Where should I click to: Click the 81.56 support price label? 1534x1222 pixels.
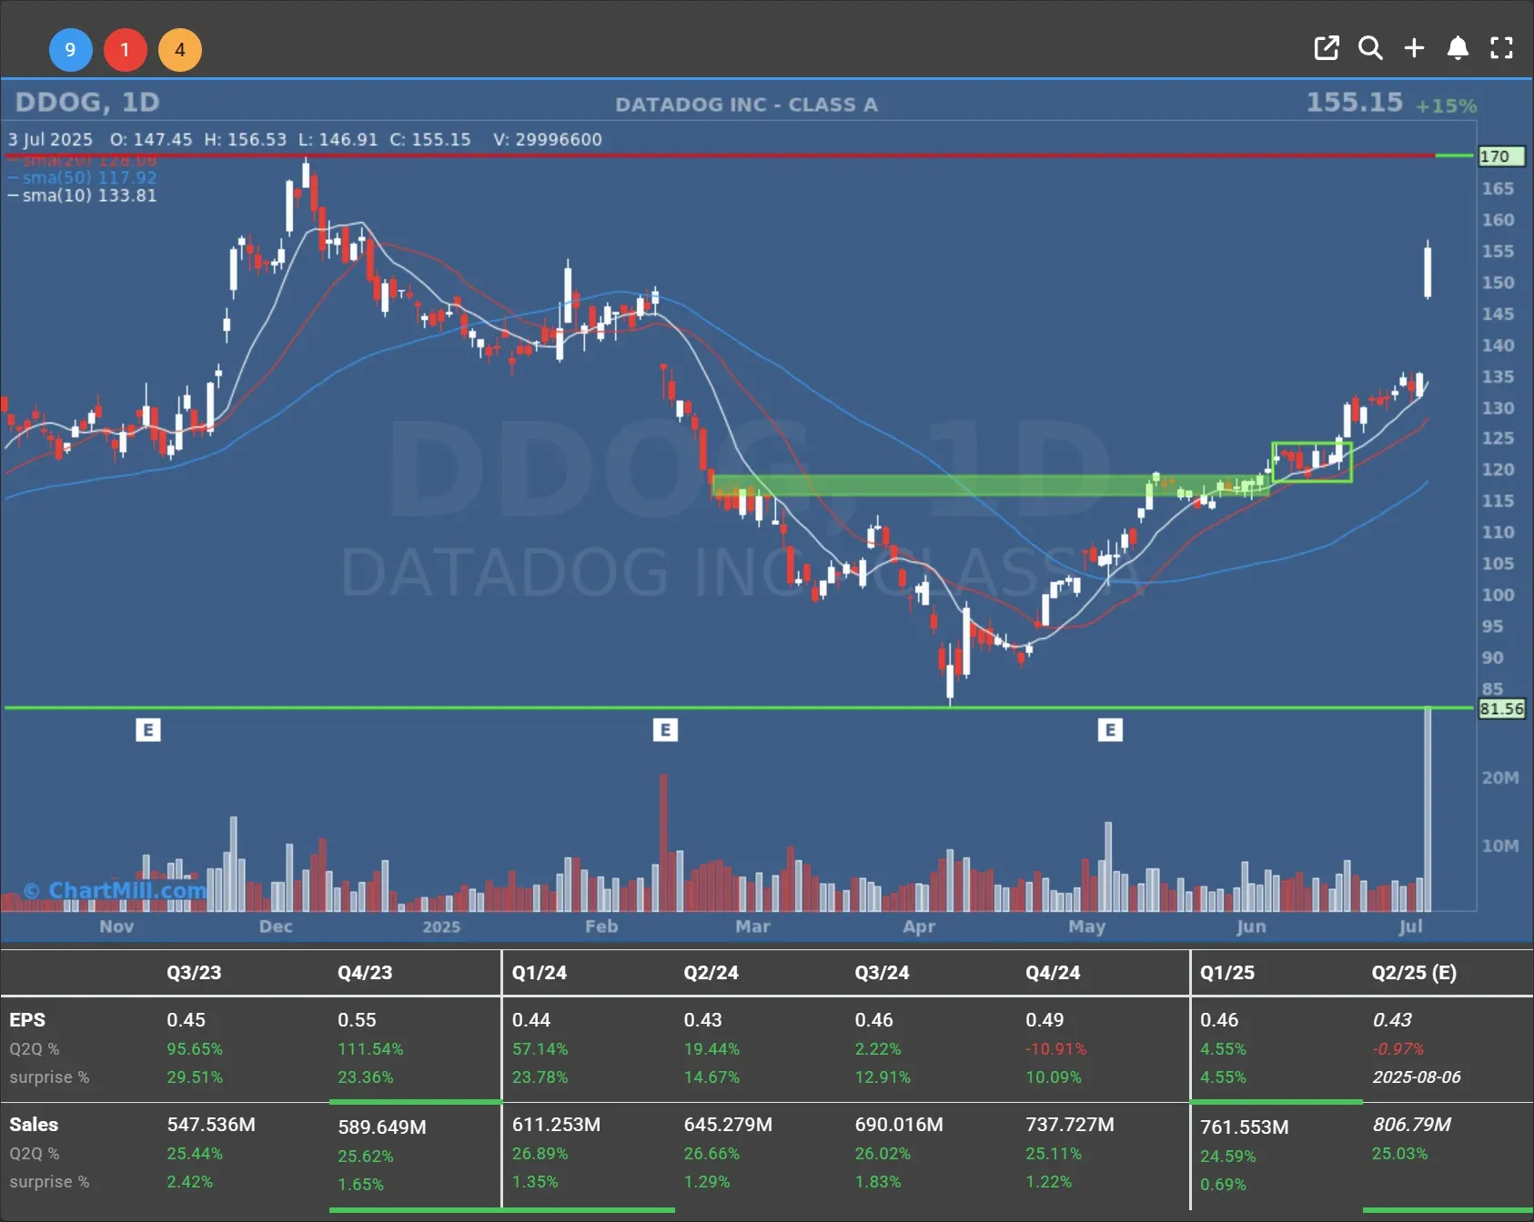pos(1501,708)
